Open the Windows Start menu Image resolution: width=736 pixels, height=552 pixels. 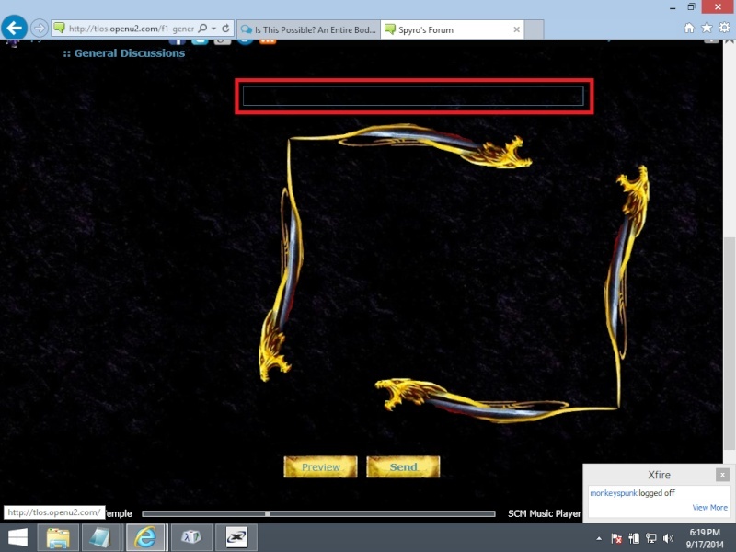(x=17, y=537)
